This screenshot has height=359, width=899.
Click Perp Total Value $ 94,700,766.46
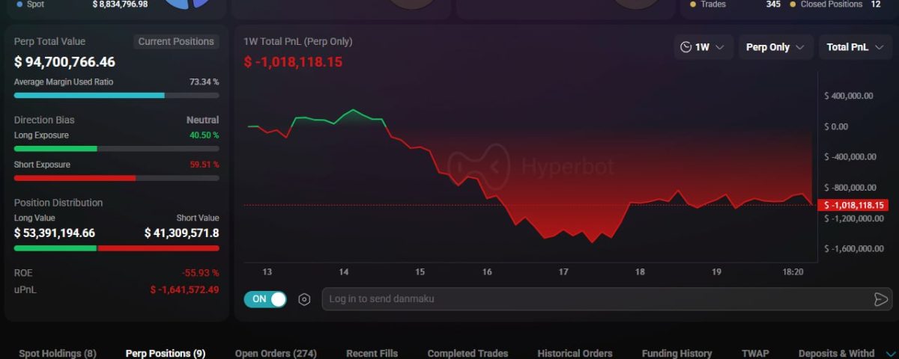tap(64, 62)
